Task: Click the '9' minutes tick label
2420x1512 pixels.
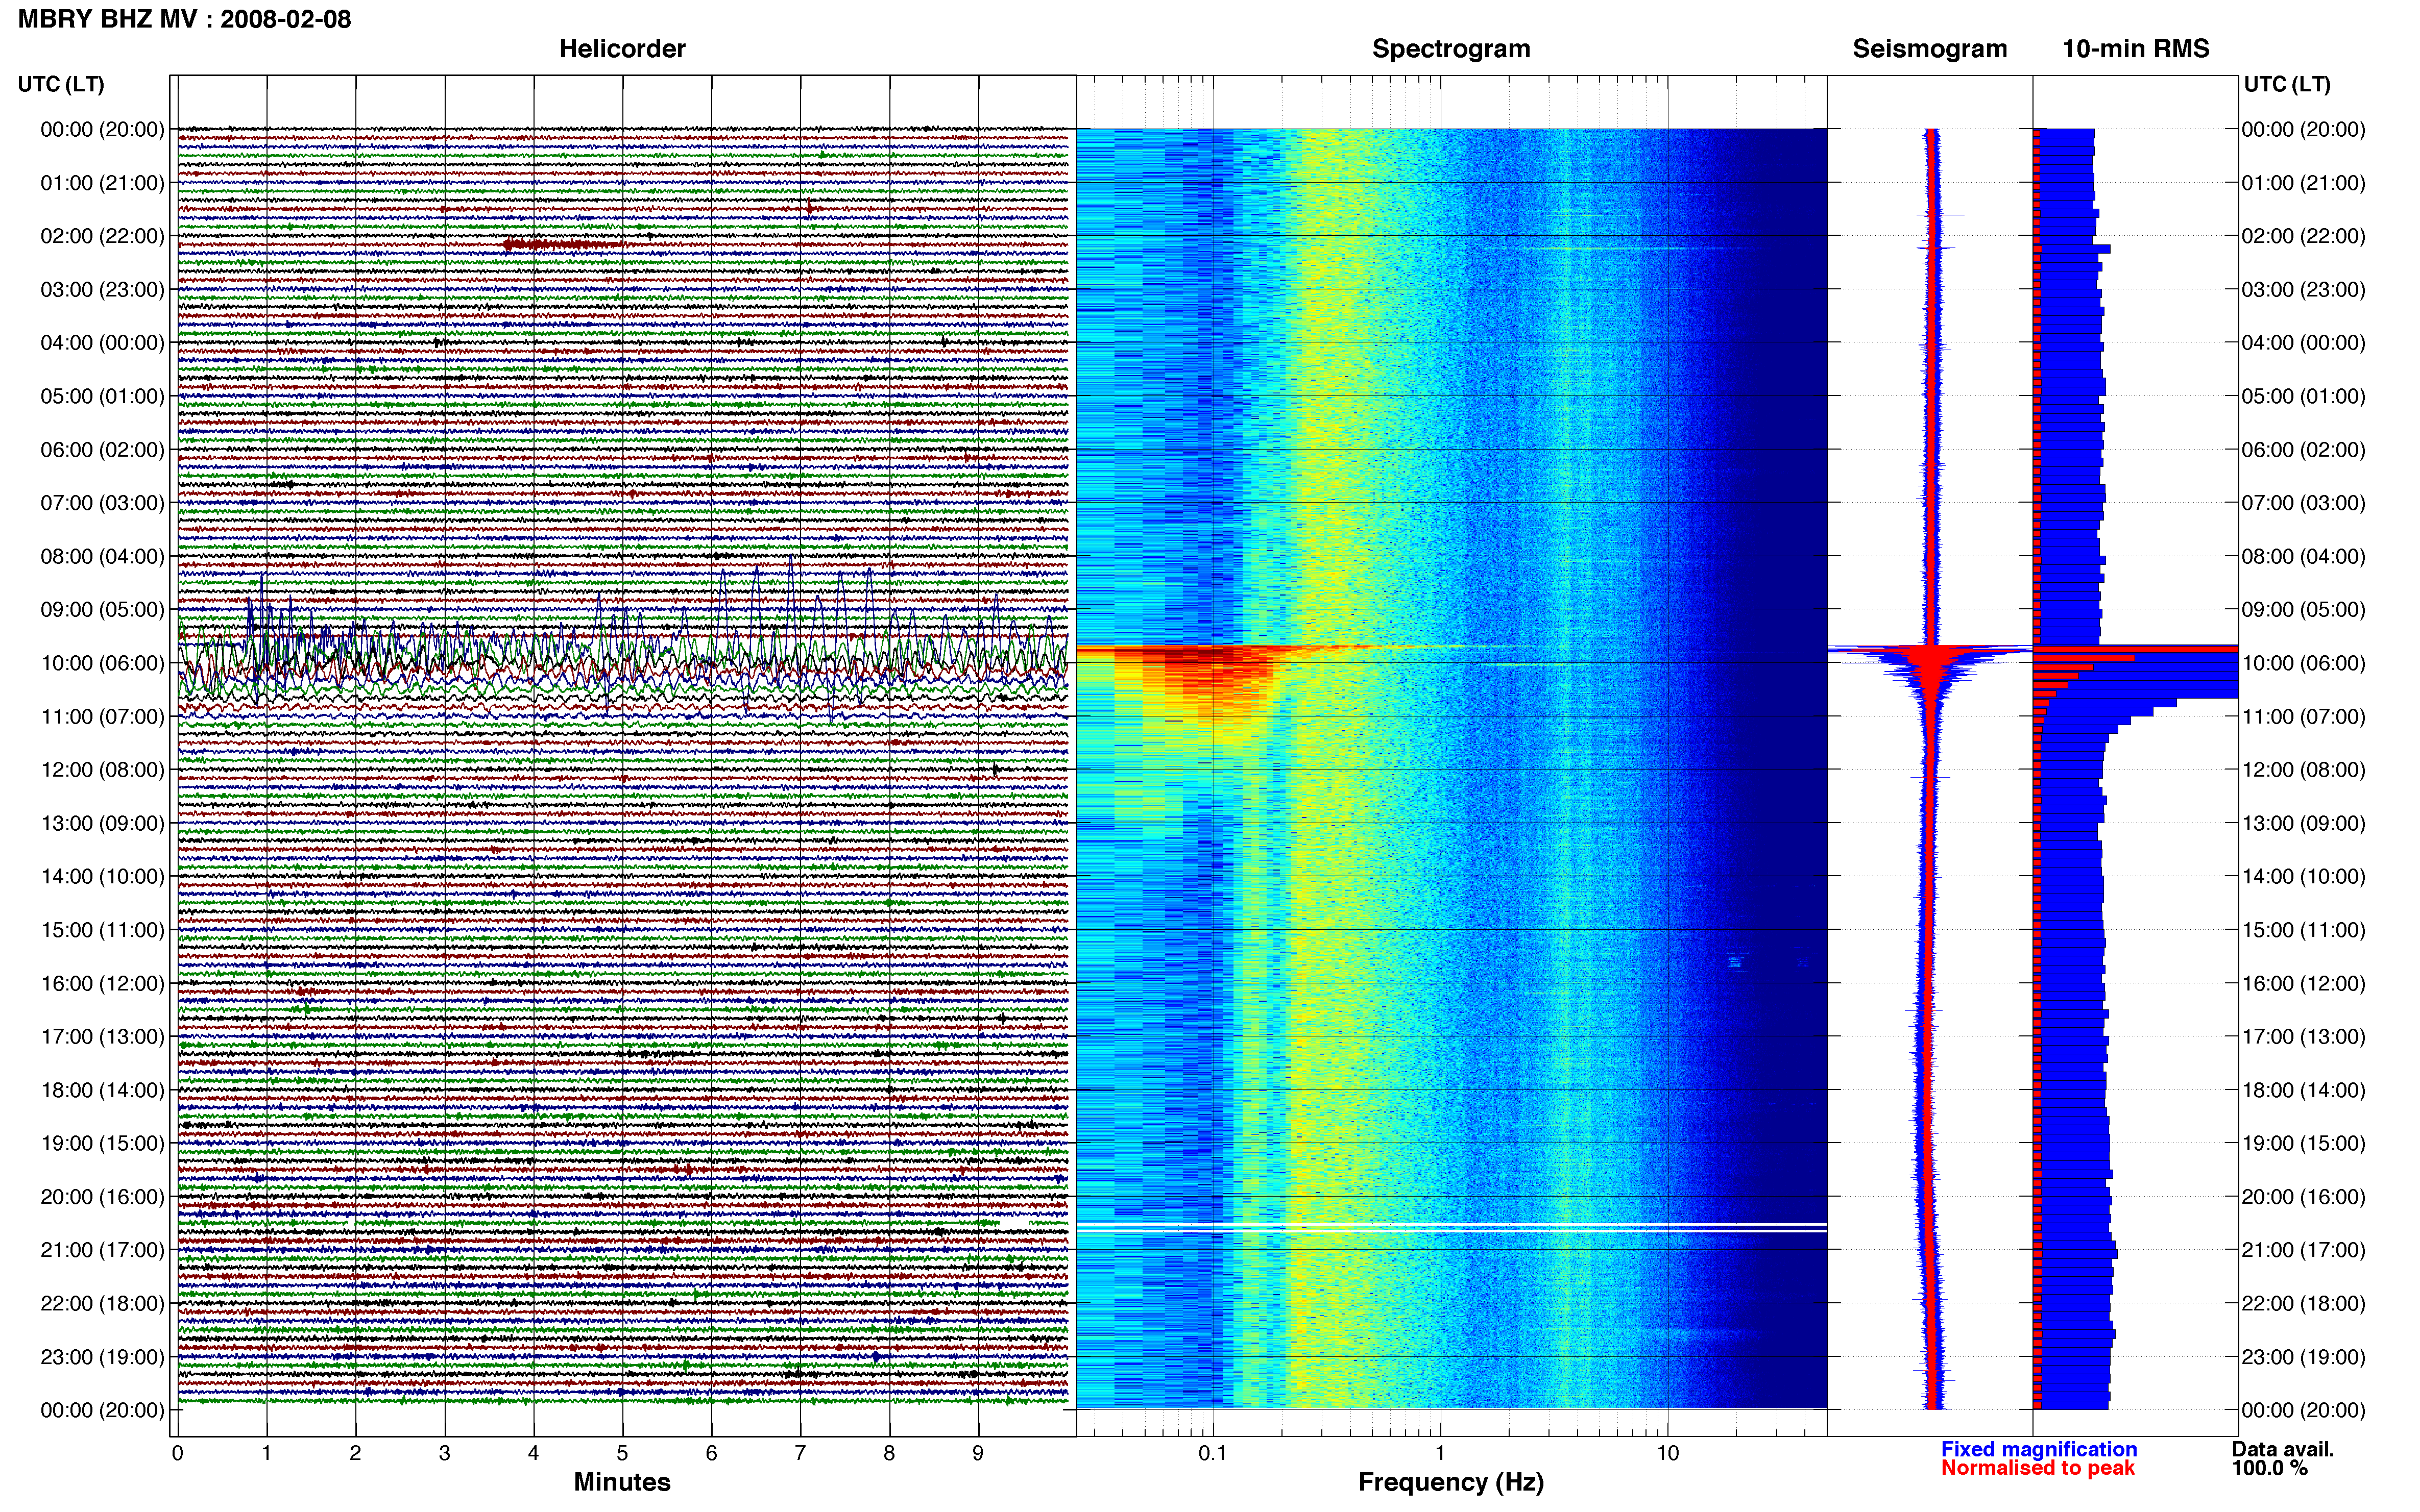Action: pyautogui.click(x=978, y=1453)
